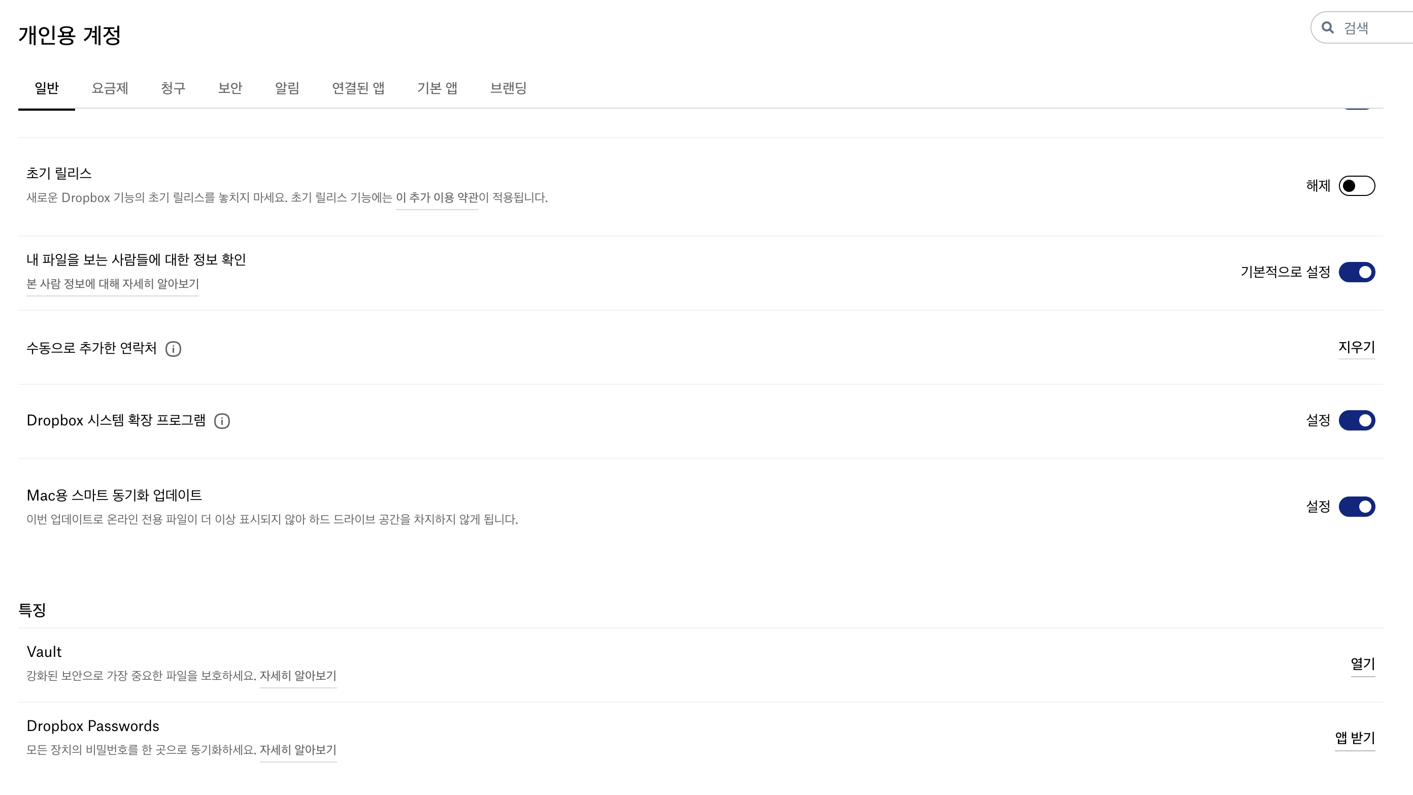Disable Dropbox 시스템 확장 프로그램 toggle
Screen dimensions: 1413x795
pyautogui.click(x=1357, y=421)
